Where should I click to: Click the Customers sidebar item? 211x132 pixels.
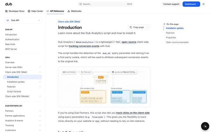click(11, 130)
